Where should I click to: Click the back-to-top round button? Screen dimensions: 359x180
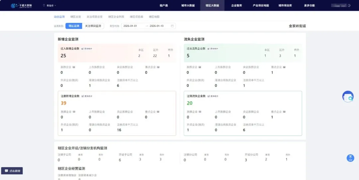click(350, 158)
